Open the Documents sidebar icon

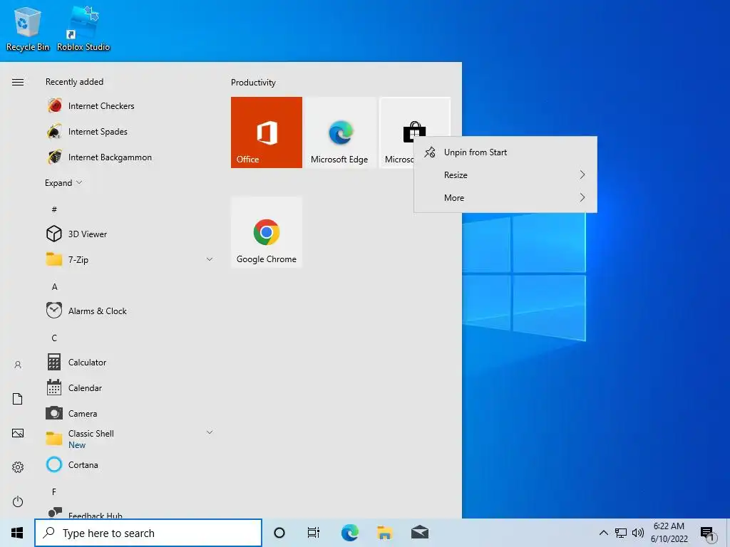coord(18,399)
